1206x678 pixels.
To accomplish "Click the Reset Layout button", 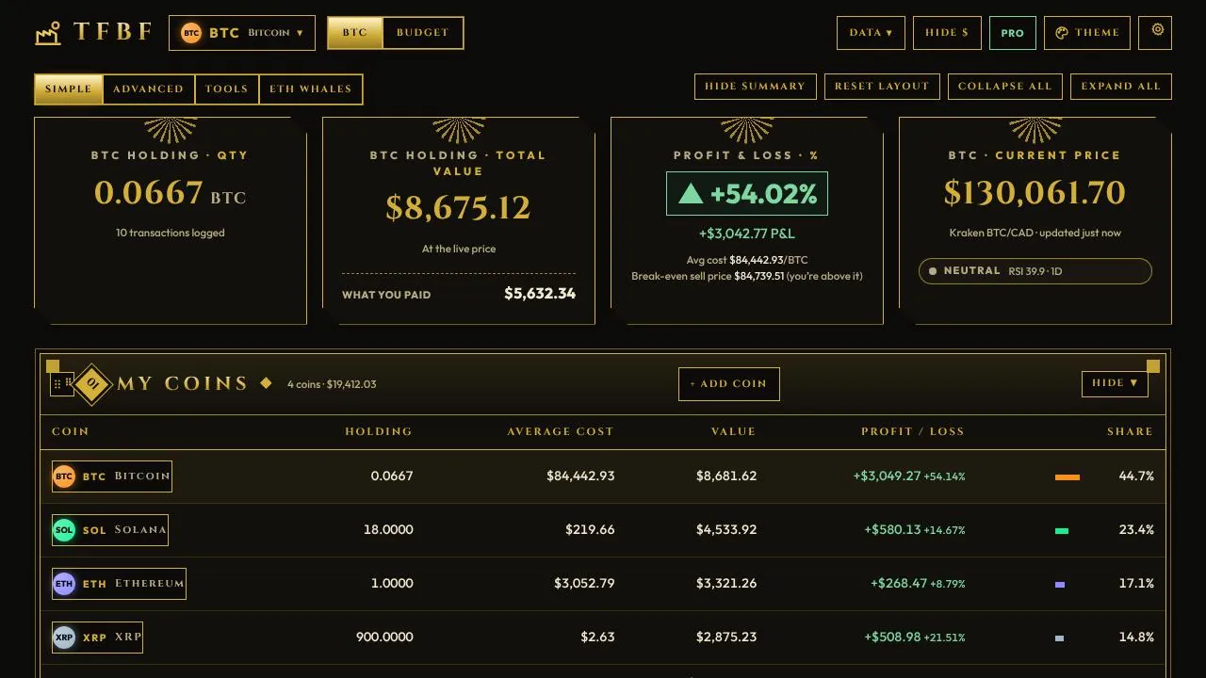I will pyautogui.click(x=882, y=87).
